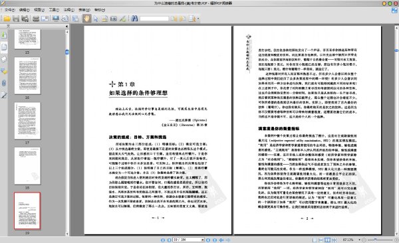Click the save floppy disk icon

click(16, 19)
